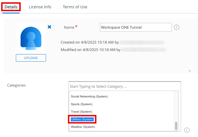Click the category search input field
The width and height of the screenshot is (198, 137).
coord(125,87)
